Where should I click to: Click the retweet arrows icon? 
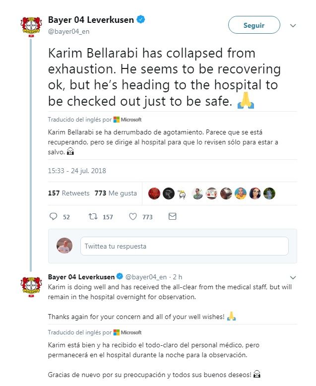(x=92, y=217)
